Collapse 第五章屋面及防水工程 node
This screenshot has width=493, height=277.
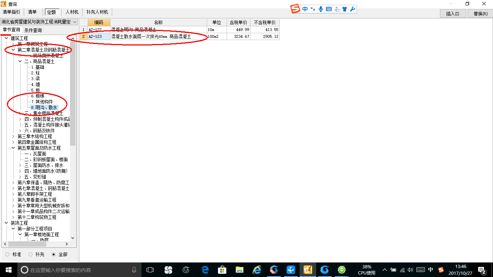point(13,148)
